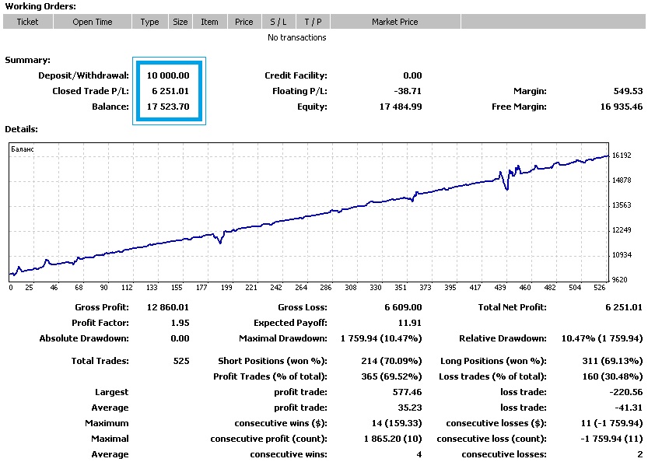Click the Market Price column header

[395, 22]
